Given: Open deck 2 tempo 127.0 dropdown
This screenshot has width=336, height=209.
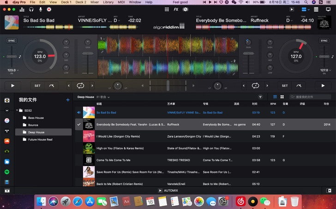Looking at the screenshot, I should (x=325, y=70).
